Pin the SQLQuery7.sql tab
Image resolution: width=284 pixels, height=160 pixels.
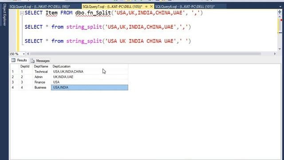click(x=146, y=7)
